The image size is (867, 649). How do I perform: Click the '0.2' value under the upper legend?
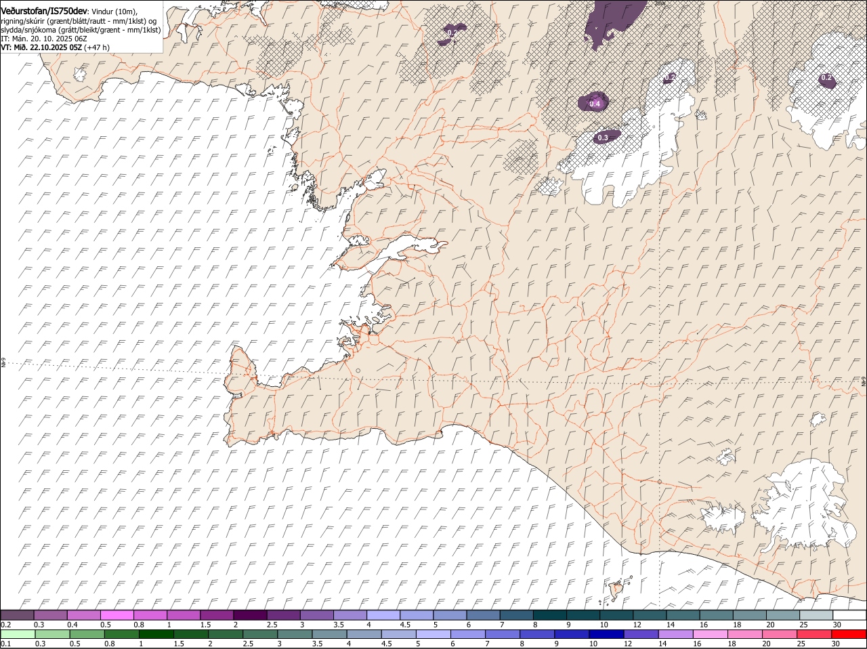[6, 625]
